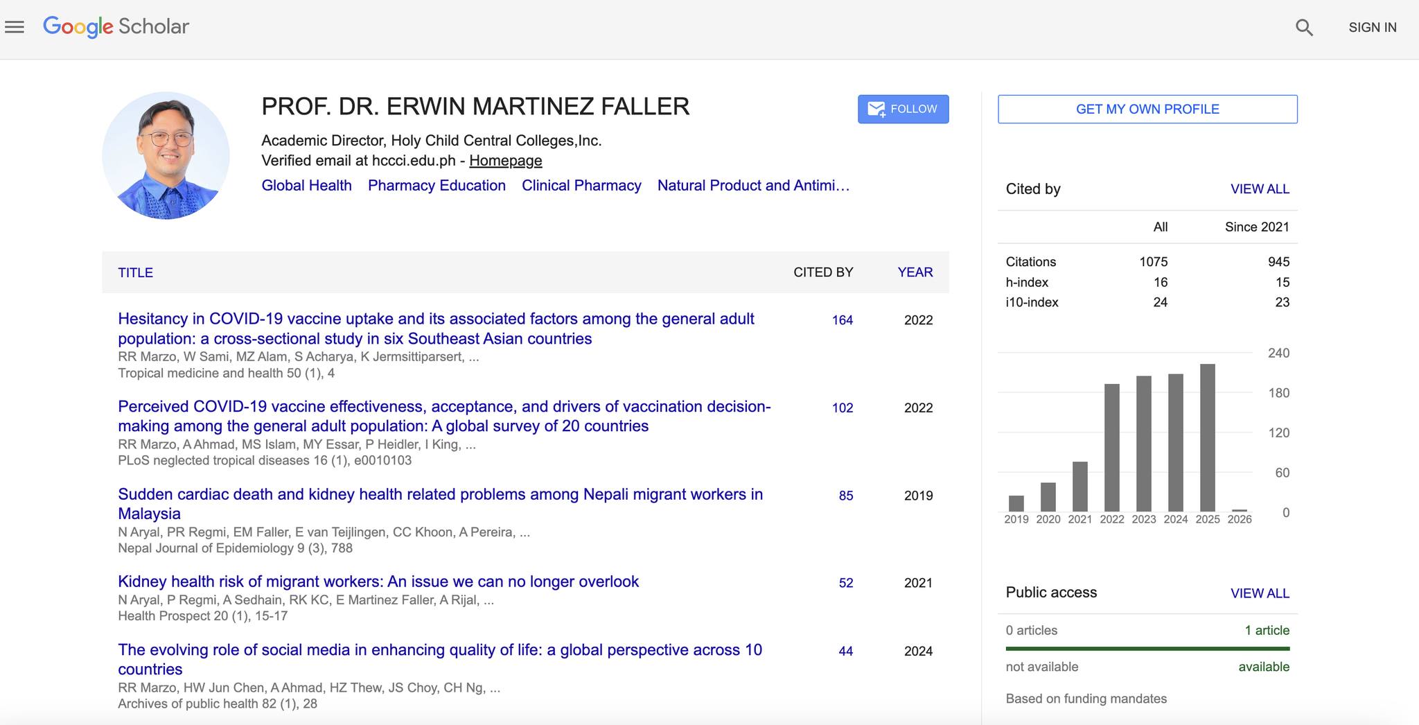
Task: Click the 2022 bar in citations chart
Action: point(1111,448)
